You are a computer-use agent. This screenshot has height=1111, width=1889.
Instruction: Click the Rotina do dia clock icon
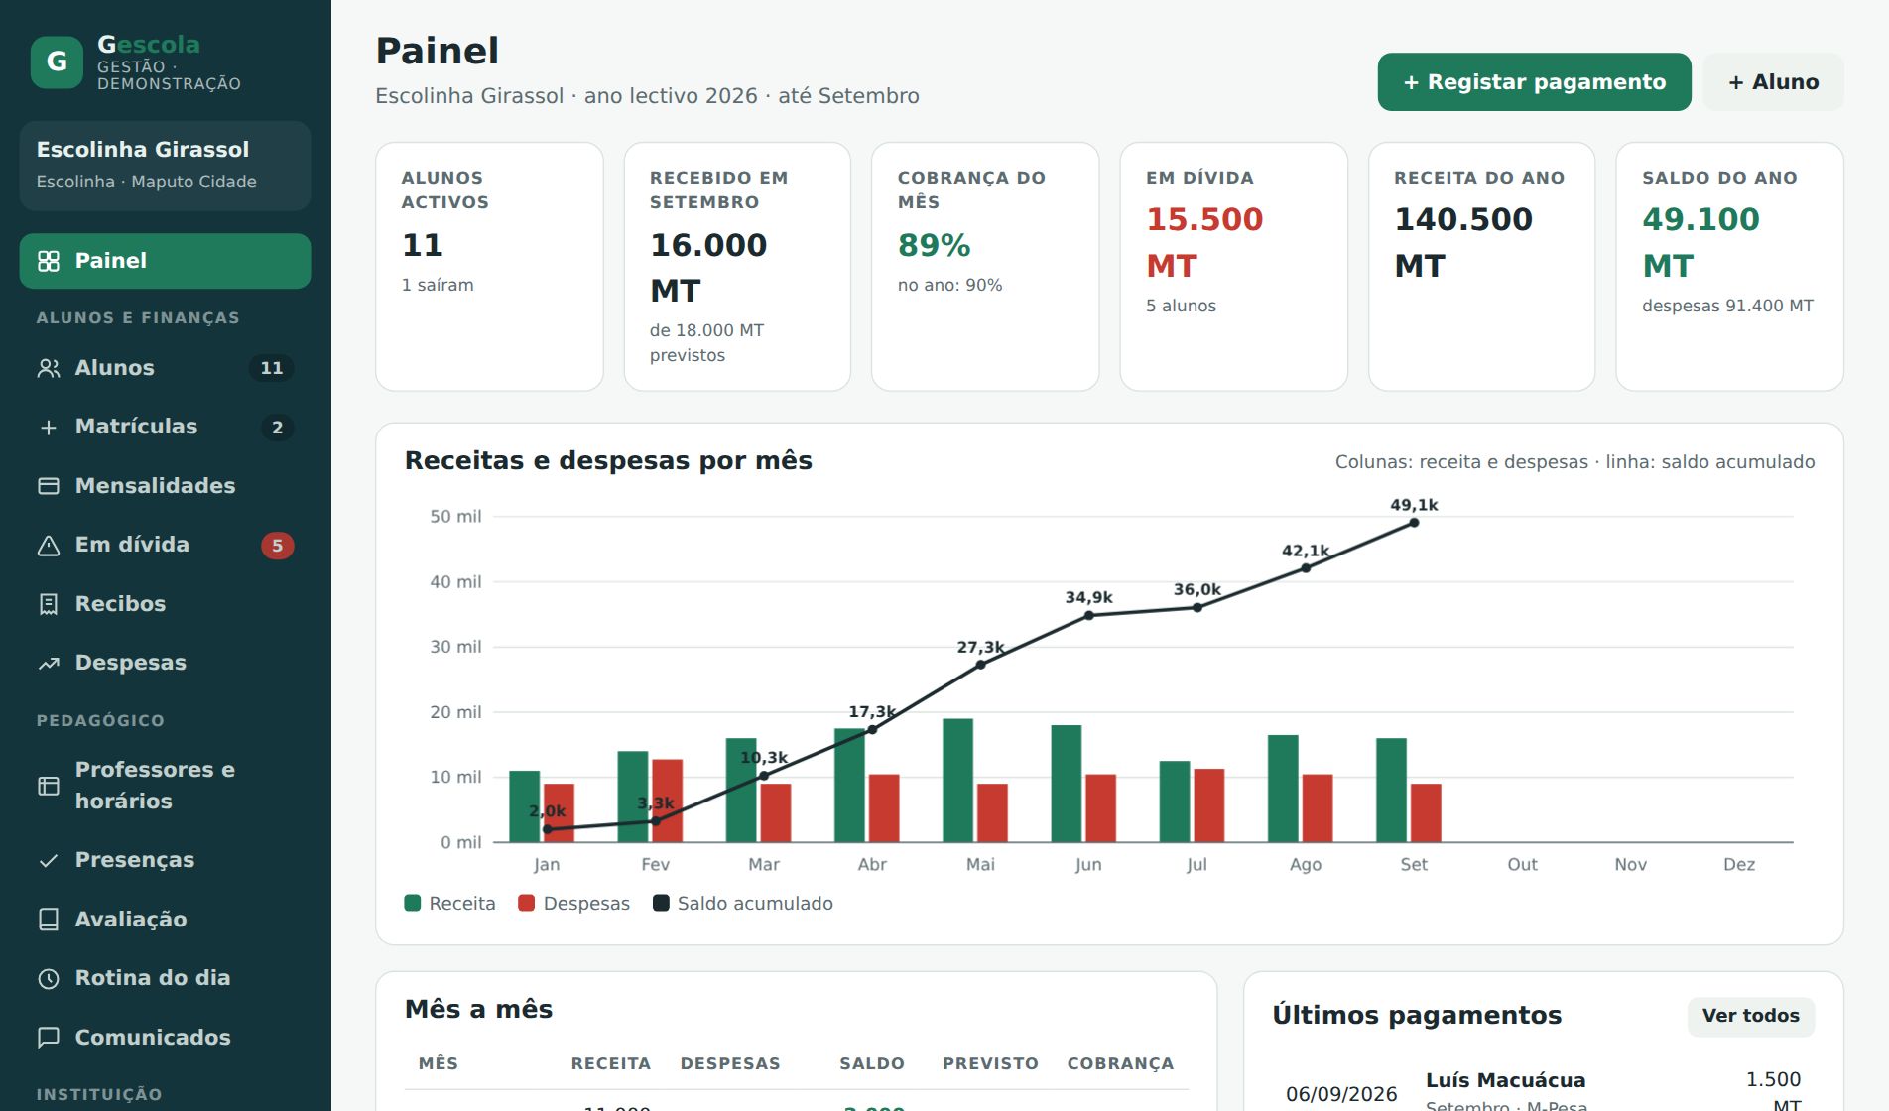[x=49, y=979]
